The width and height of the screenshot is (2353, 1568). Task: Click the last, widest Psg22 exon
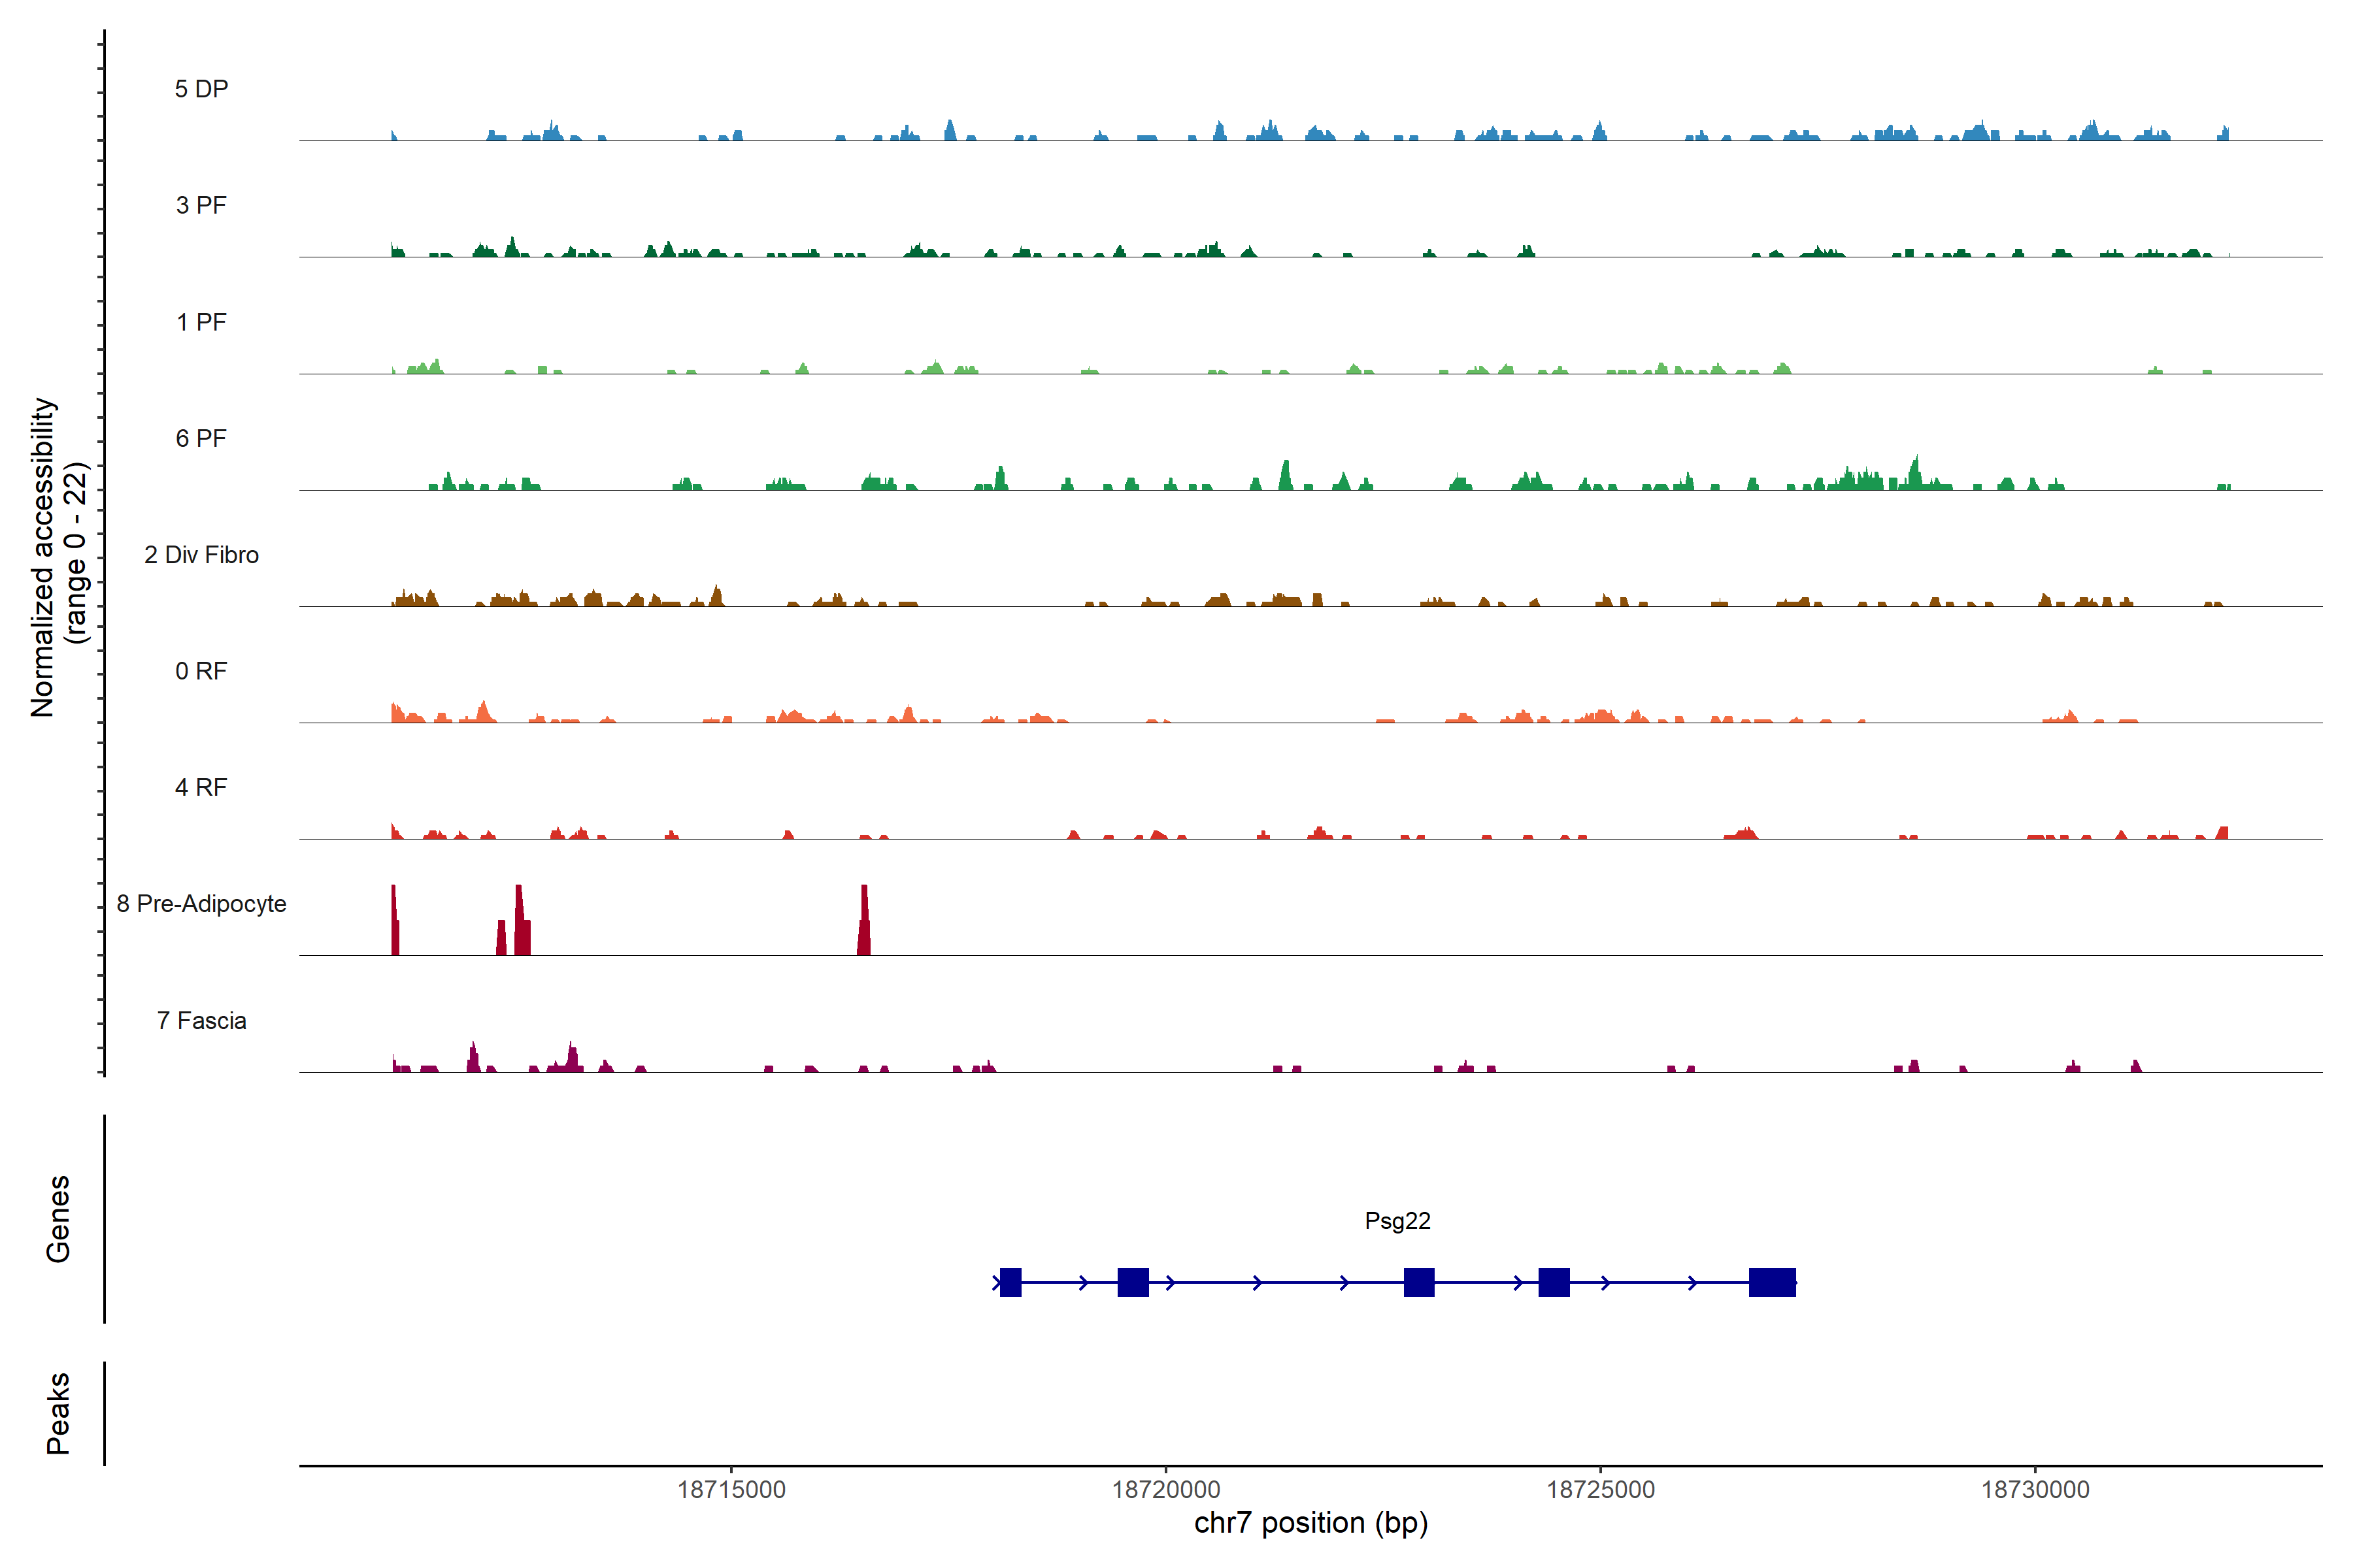coord(1772,1282)
